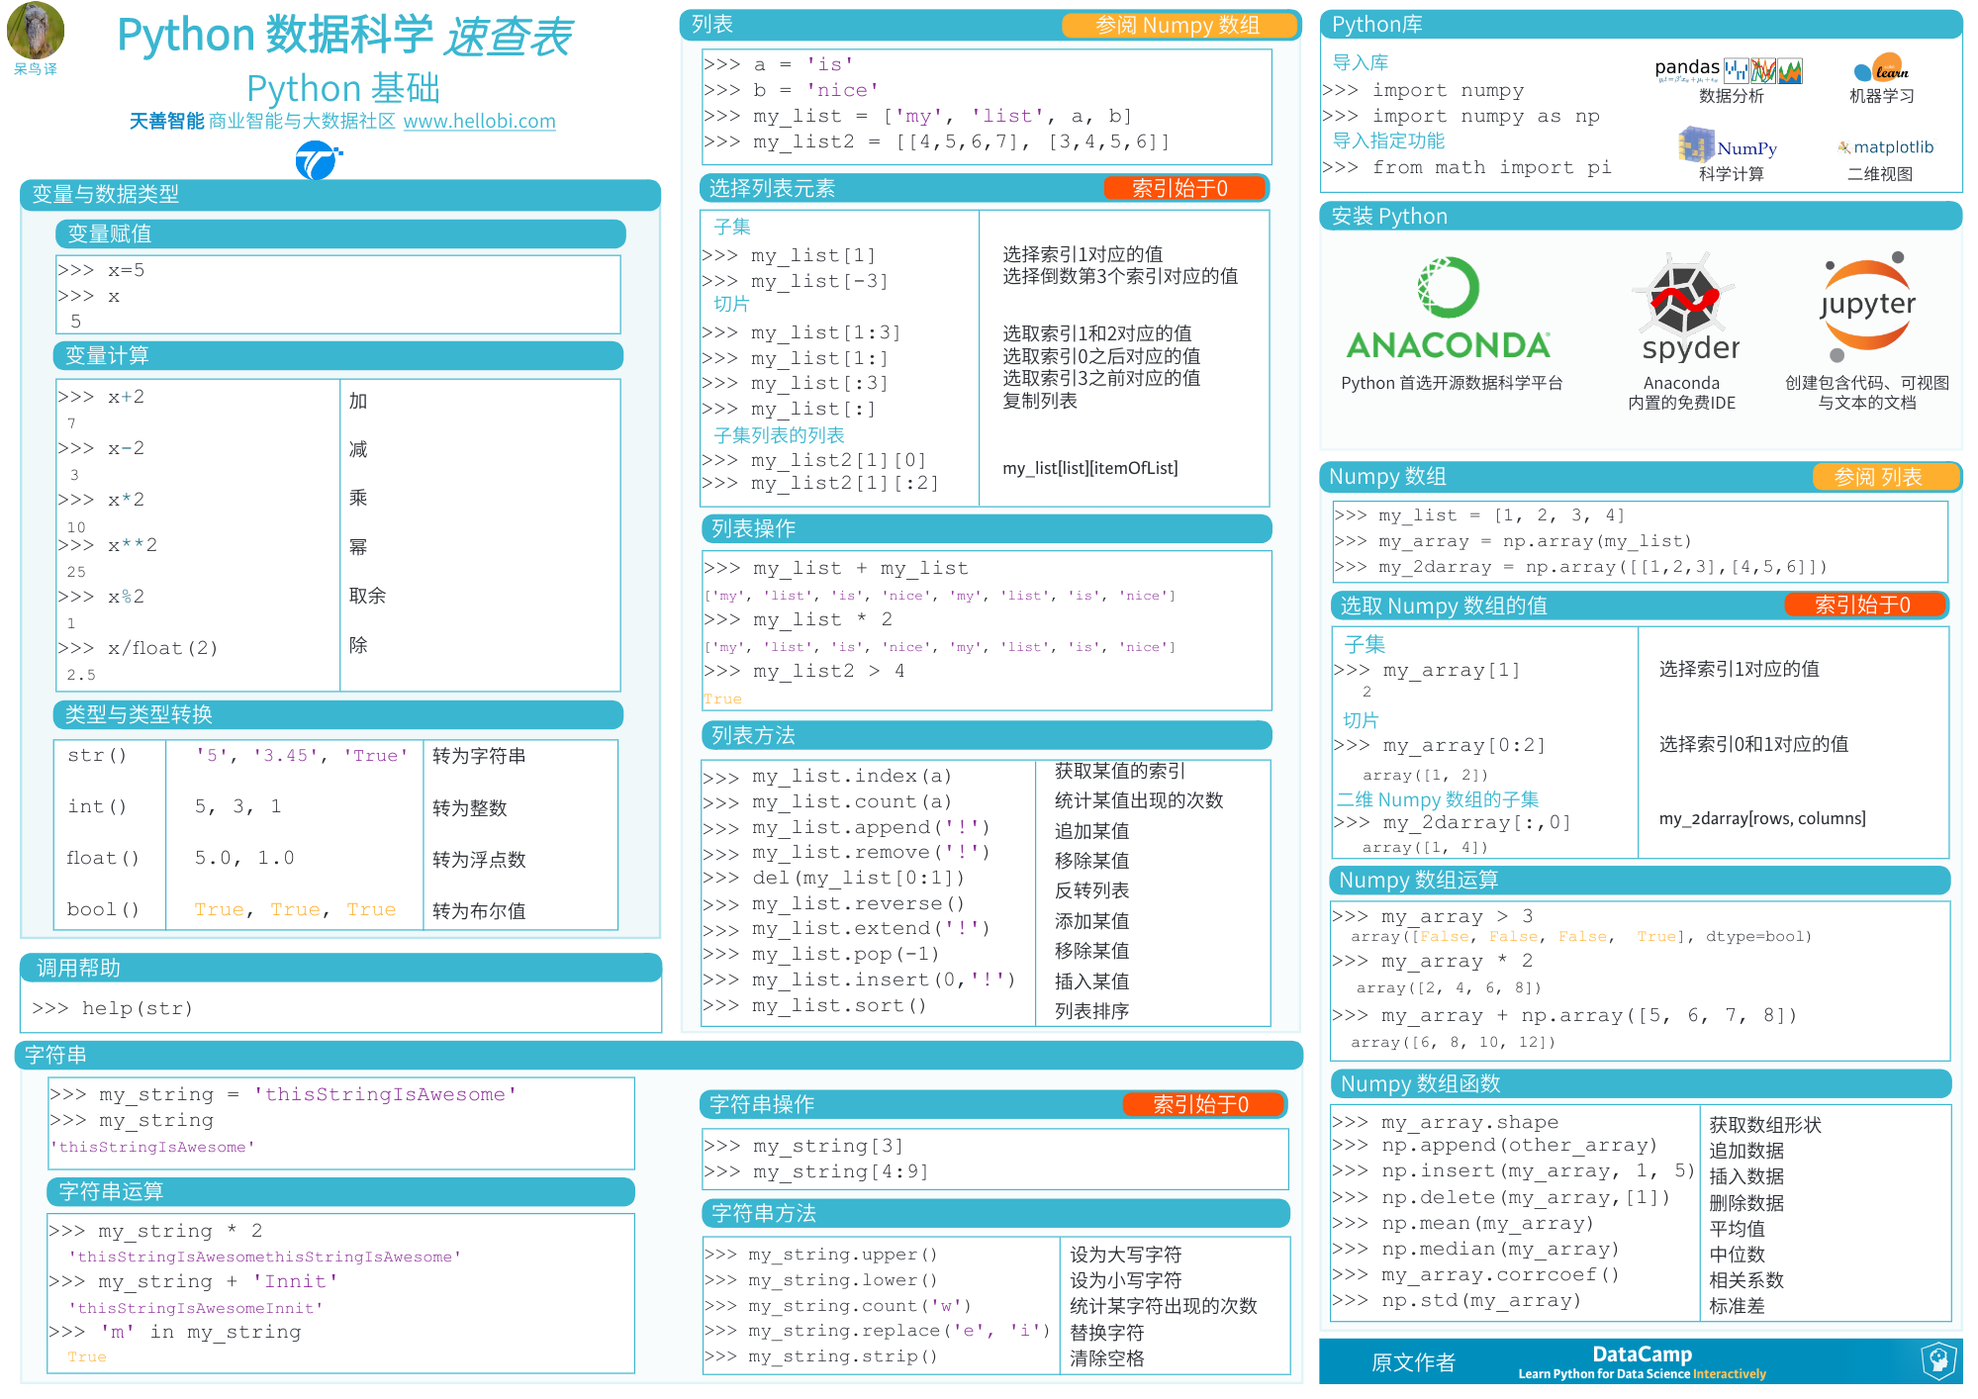The height and width of the screenshot is (1399, 1978).
Task: Open the www.hellobi.com link
Action: click(x=479, y=121)
